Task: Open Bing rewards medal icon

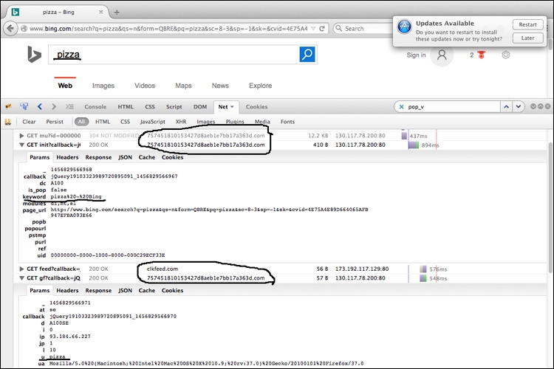Action: [481, 55]
